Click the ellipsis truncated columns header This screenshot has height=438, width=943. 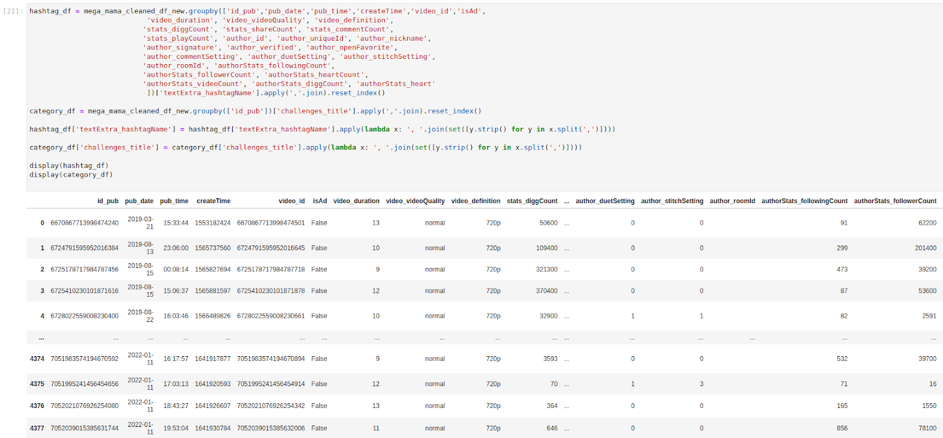566,201
